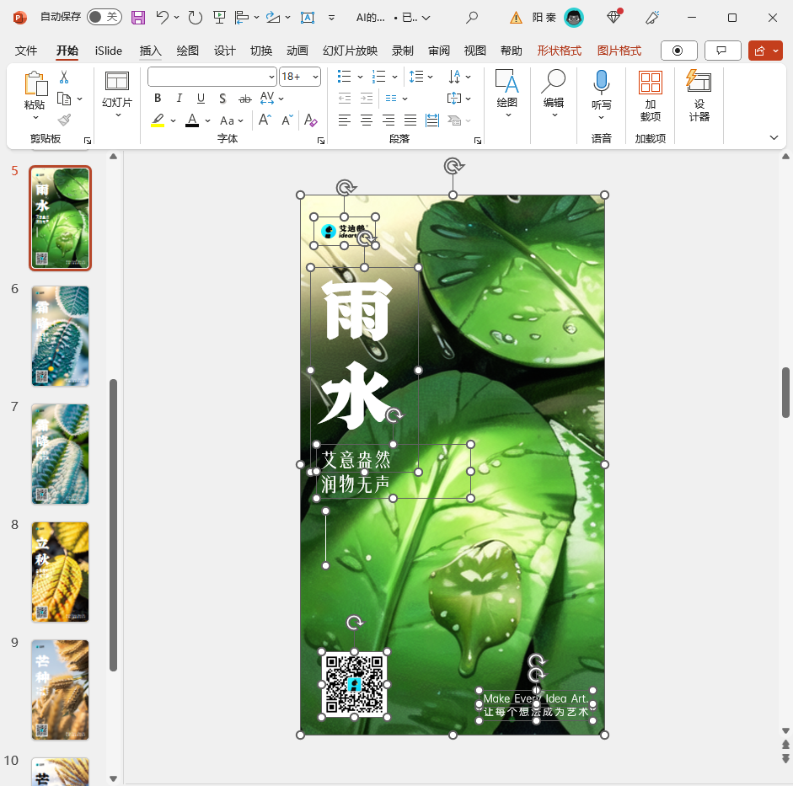
Task: Select slide 8 thumbnail 立秋
Action: [x=60, y=572]
